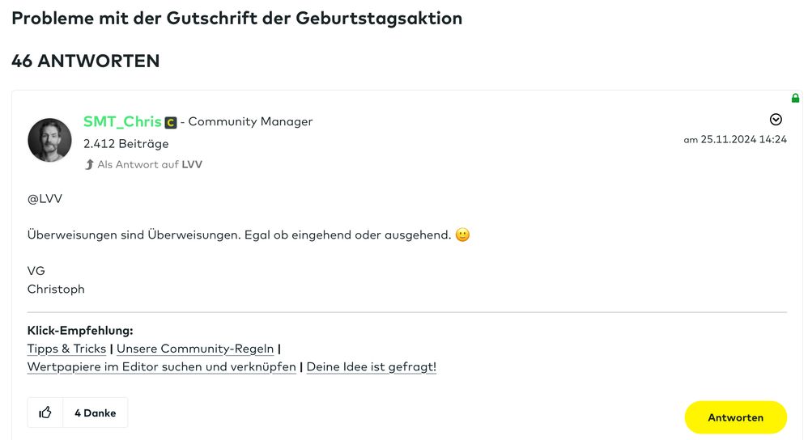This screenshot has height=440, width=808.
Task: Click the post timestamp 25.11.2024 14:24
Action: pyautogui.click(x=743, y=139)
